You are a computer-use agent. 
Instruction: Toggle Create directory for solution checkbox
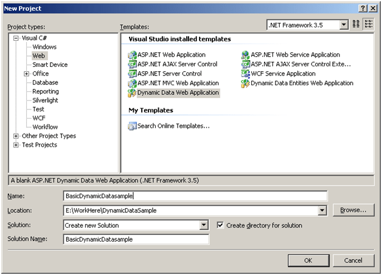220,225
